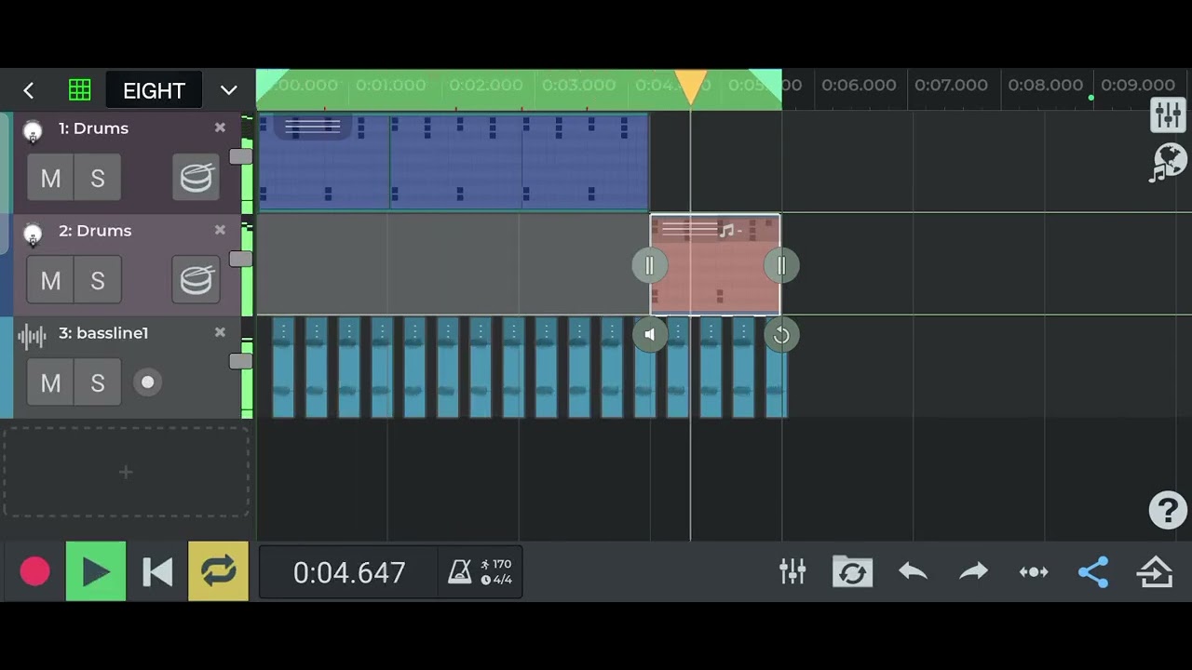1192x670 pixels.
Task: Toggle the green grid snap icon
Action: 80,90
